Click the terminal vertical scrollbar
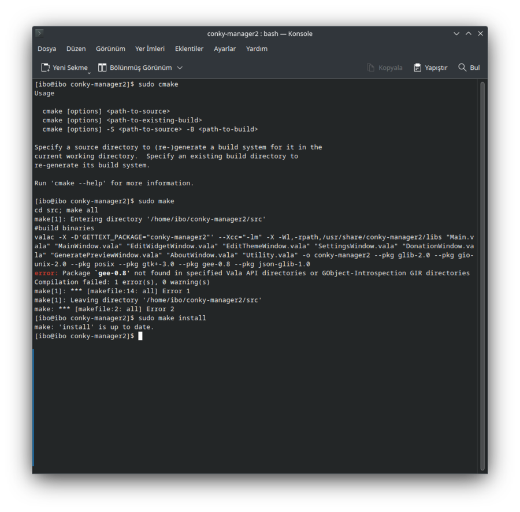 [x=482, y=276]
